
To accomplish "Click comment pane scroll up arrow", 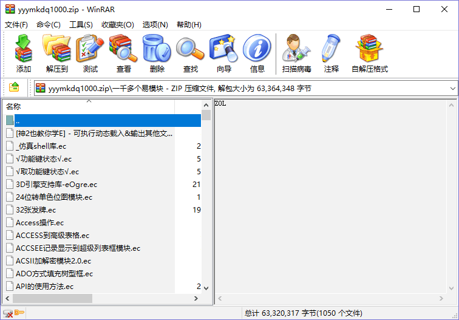I will [451, 105].
